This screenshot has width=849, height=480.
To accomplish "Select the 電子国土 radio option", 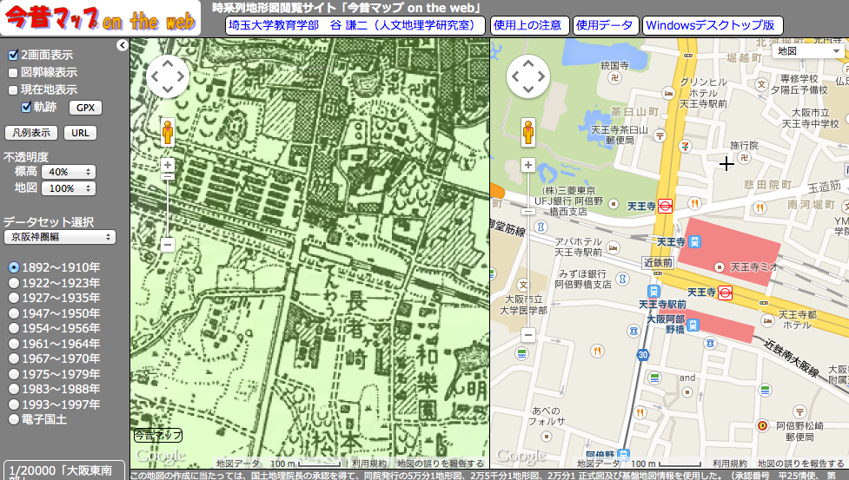I will pyautogui.click(x=14, y=419).
